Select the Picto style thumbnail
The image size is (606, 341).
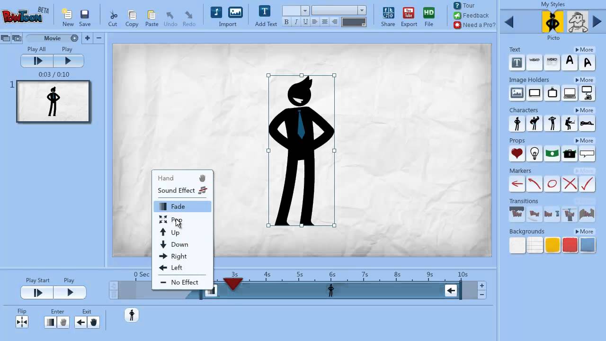coord(553,22)
